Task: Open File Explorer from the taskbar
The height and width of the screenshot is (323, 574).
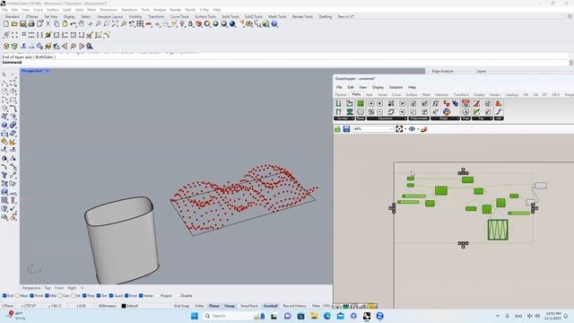Action: (314, 316)
